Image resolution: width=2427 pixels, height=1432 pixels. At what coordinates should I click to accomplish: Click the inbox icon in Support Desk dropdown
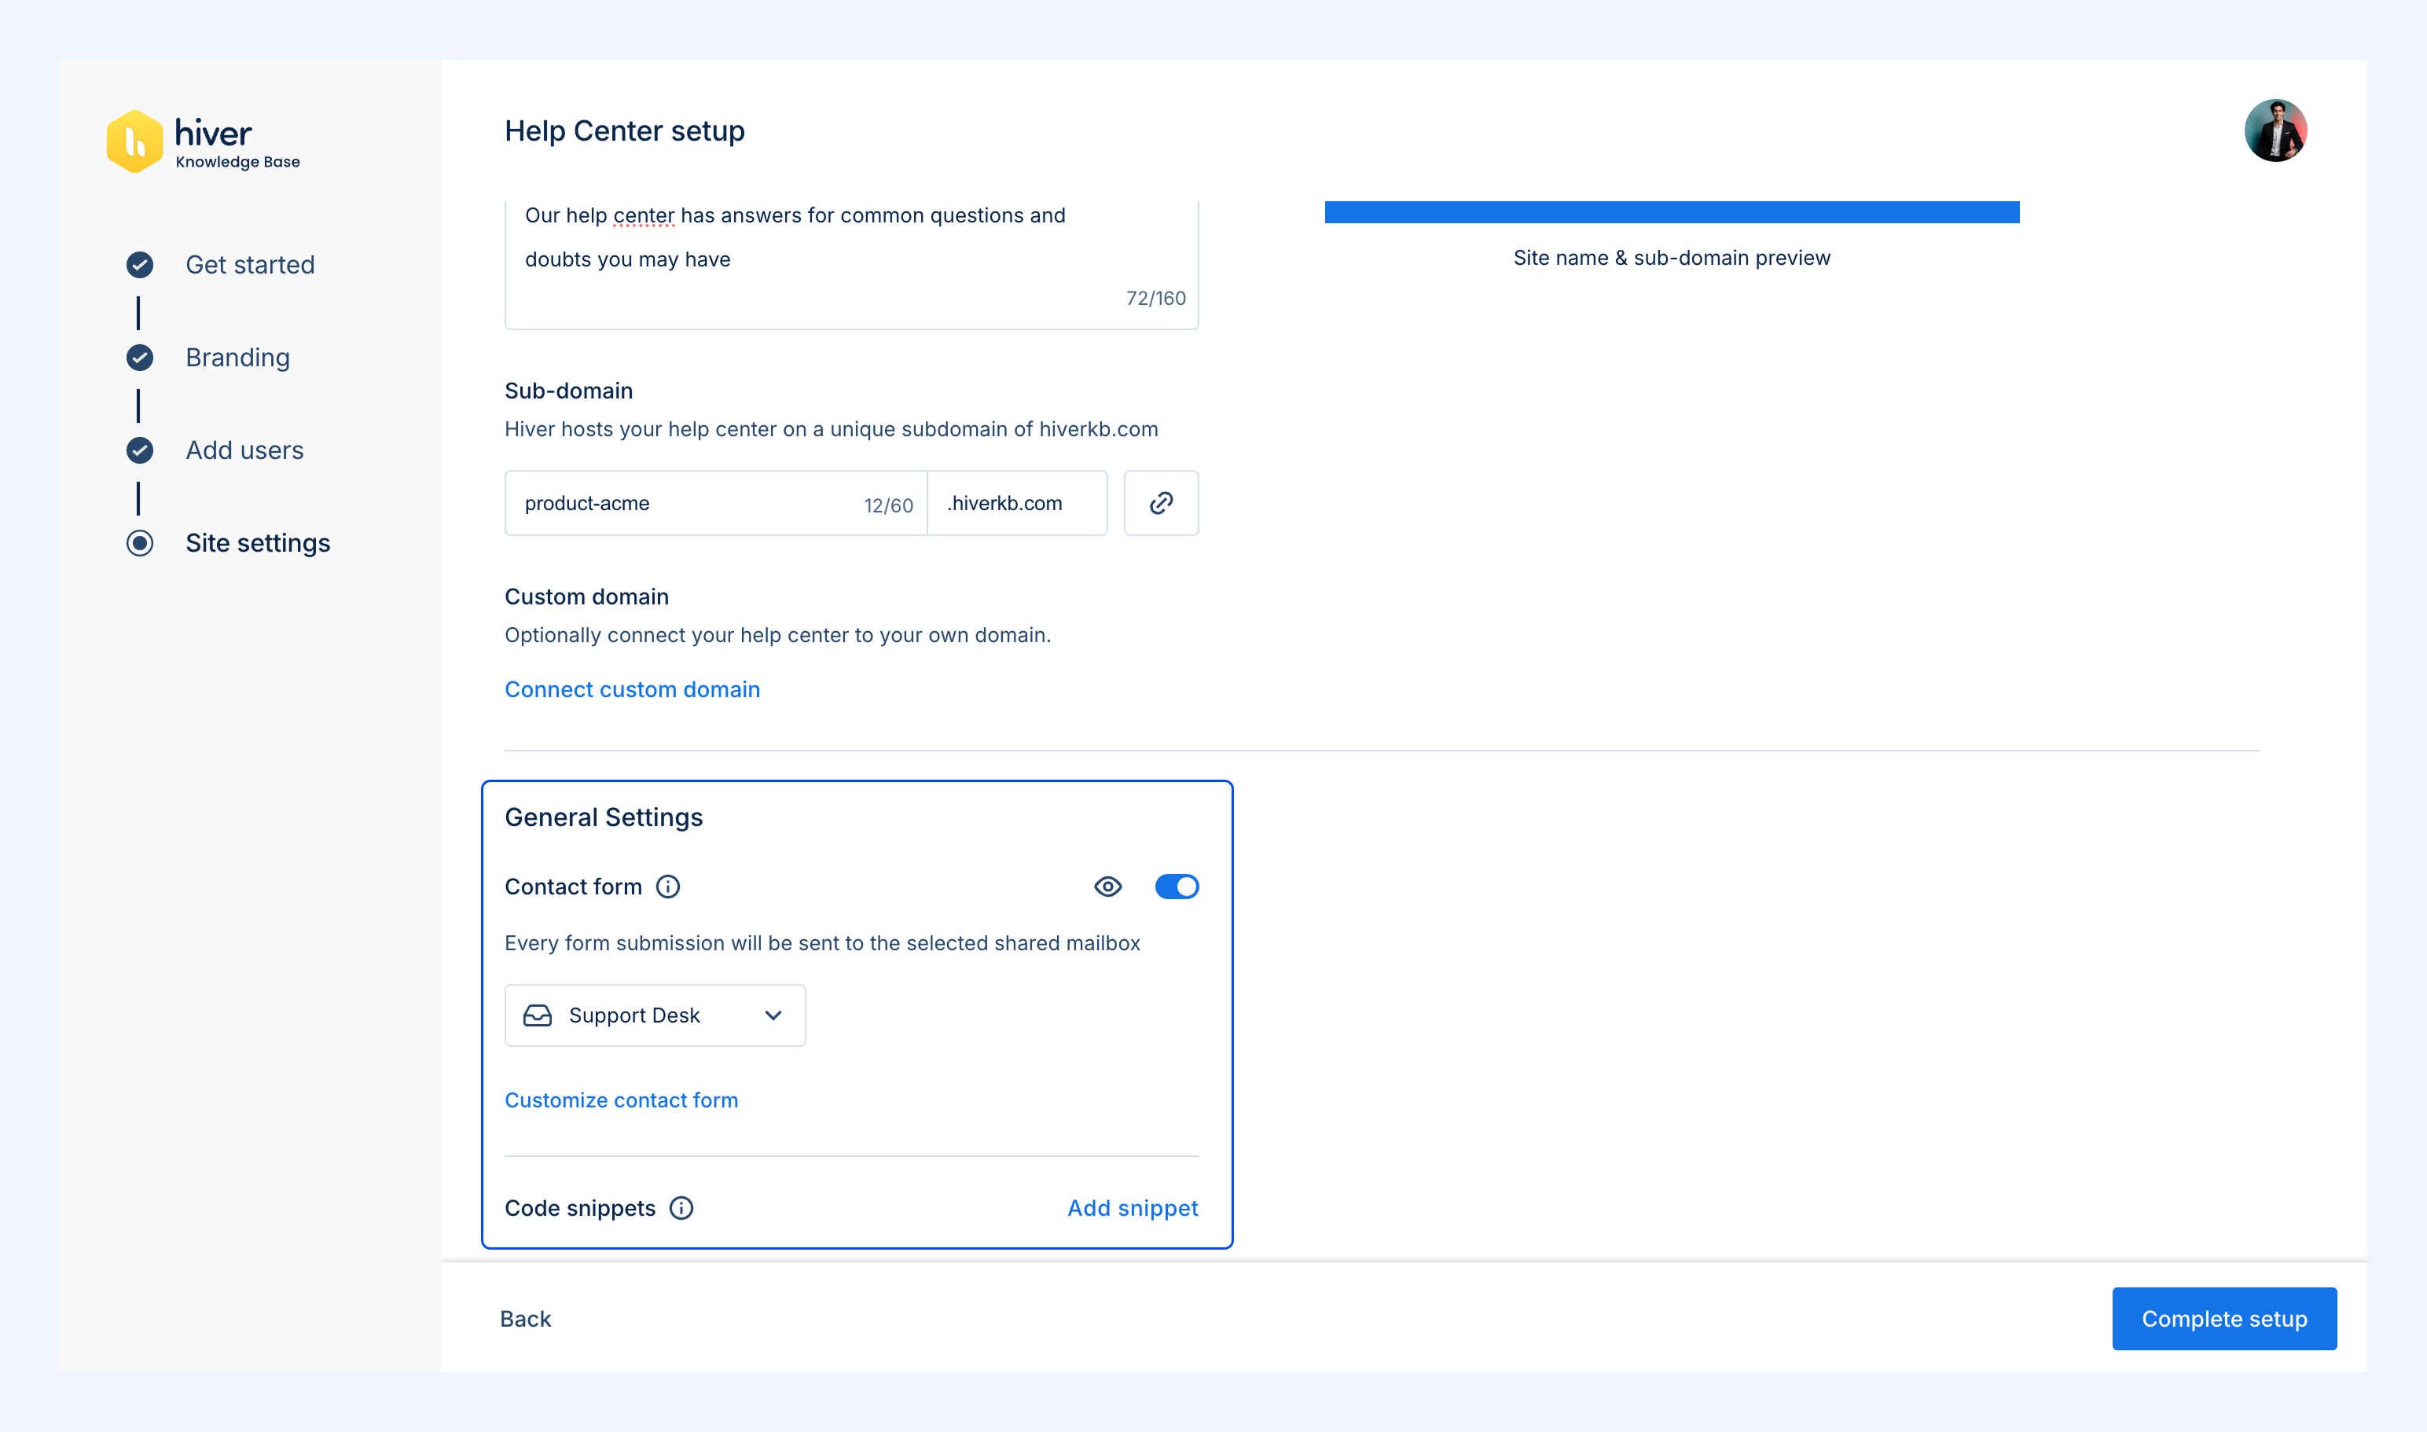tap(538, 1015)
